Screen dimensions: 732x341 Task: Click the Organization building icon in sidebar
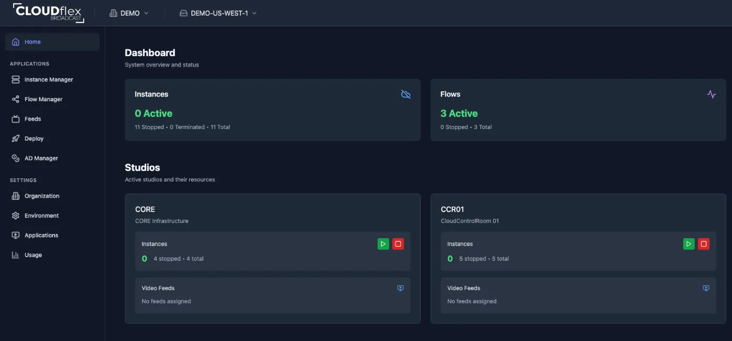click(16, 196)
